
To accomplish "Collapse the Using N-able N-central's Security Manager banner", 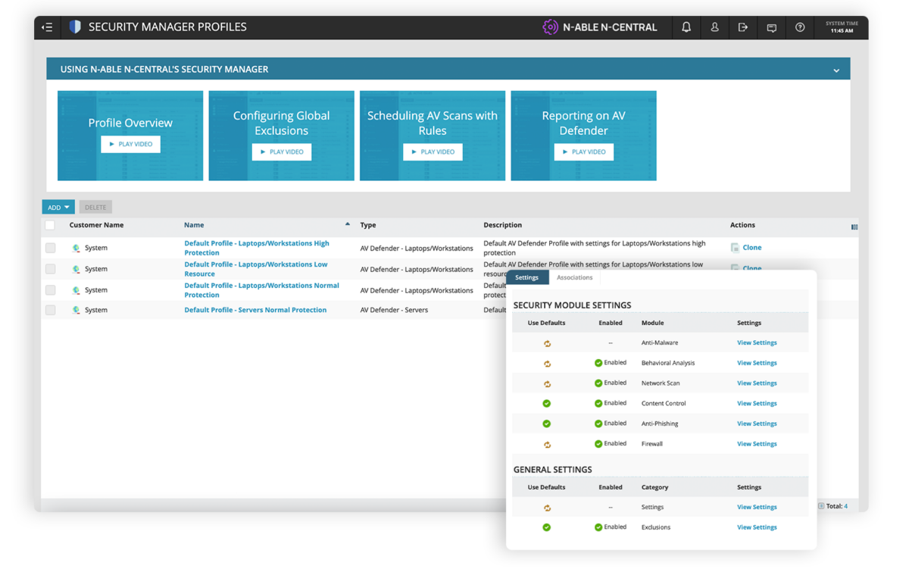I will click(836, 68).
